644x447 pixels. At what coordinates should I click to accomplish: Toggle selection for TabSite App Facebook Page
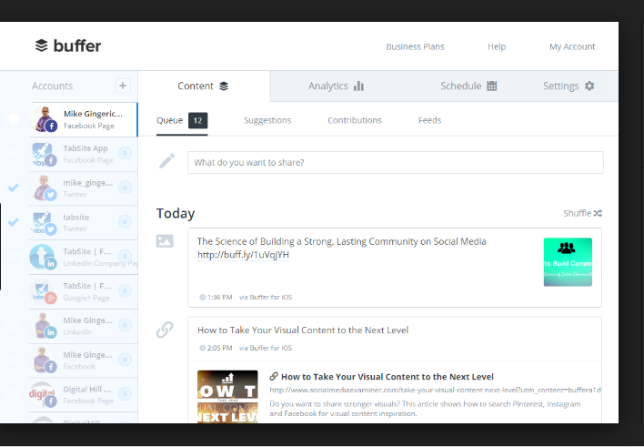point(13,154)
